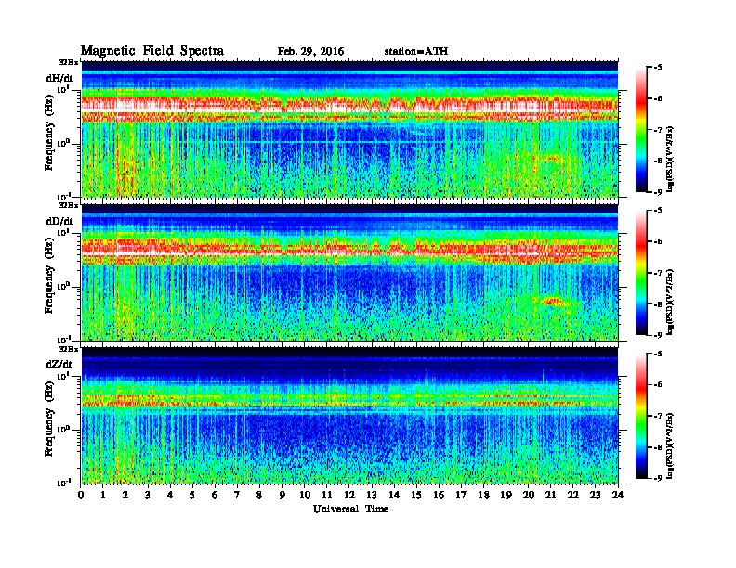Click the log PSD label beside dZ/dt colorbar
Image resolution: width=736 pixels, height=568 pixels.
[x=670, y=445]
